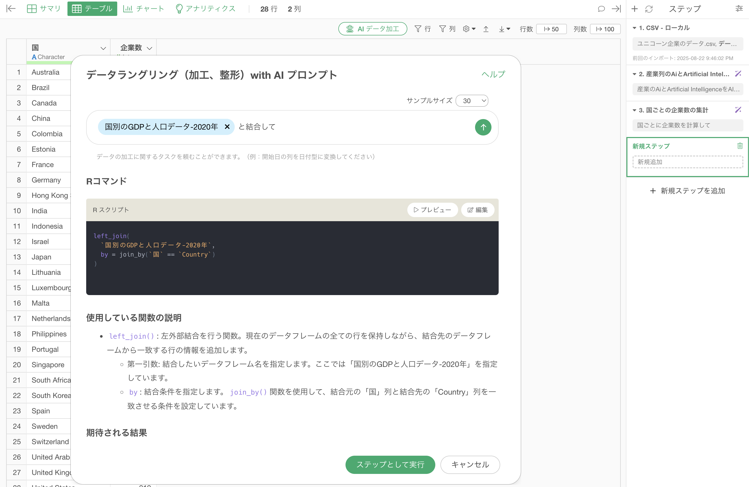Collapse step 3. 国ごとの企業数の集計

(x=634, y=110)
